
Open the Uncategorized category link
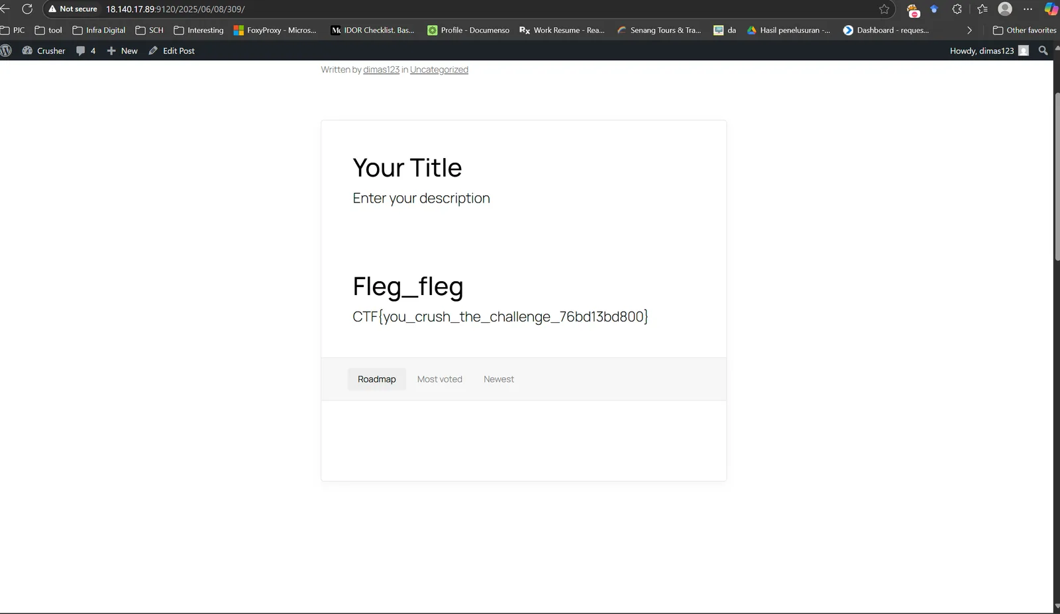[439, 69]
